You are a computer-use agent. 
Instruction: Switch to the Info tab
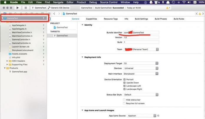(x=126, y=19)
